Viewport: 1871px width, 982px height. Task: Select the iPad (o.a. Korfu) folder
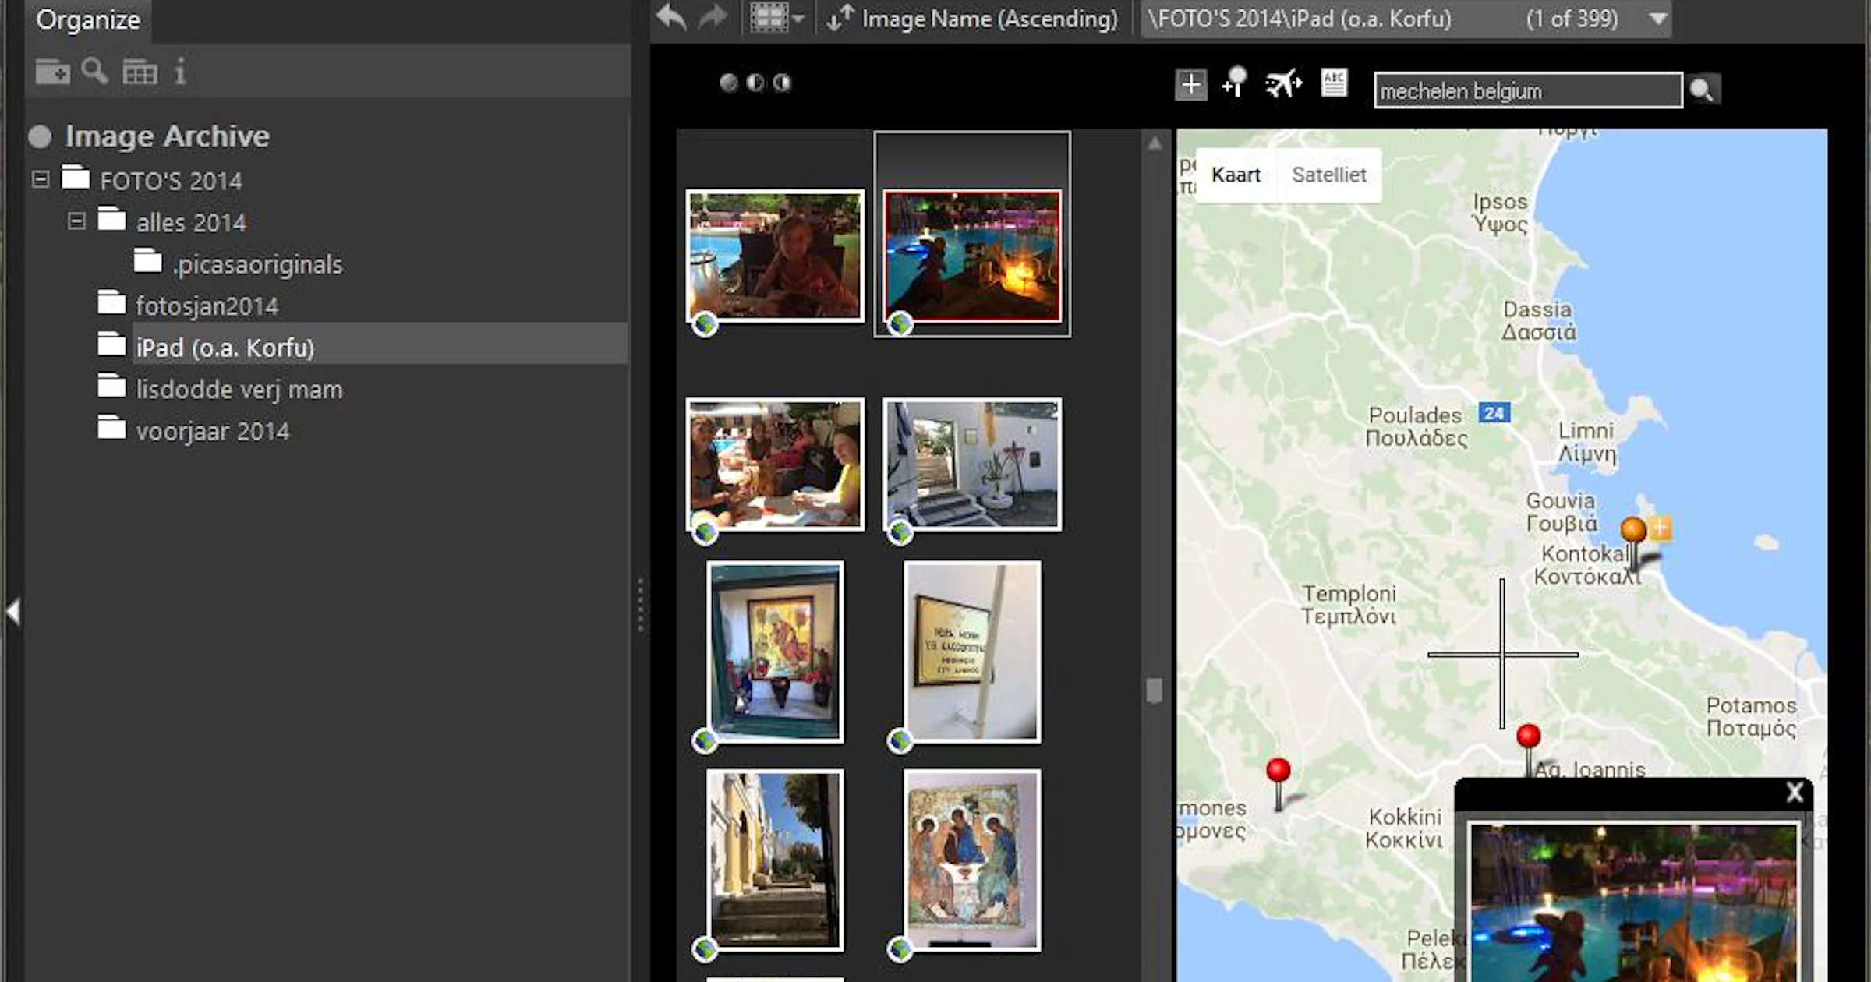225,348
